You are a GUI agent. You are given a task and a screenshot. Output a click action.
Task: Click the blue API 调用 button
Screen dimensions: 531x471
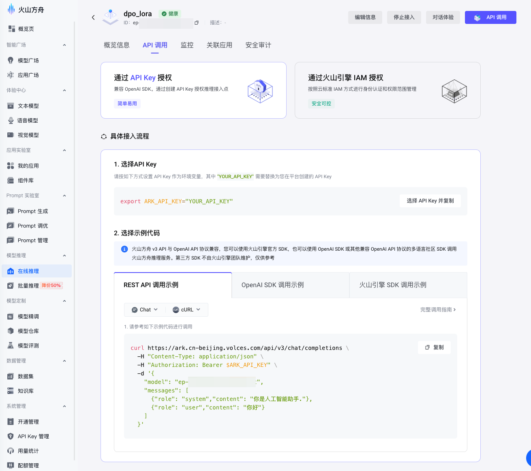(490, 17)
